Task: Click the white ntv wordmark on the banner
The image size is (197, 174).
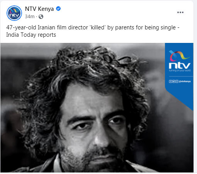Action: [180, 66]
